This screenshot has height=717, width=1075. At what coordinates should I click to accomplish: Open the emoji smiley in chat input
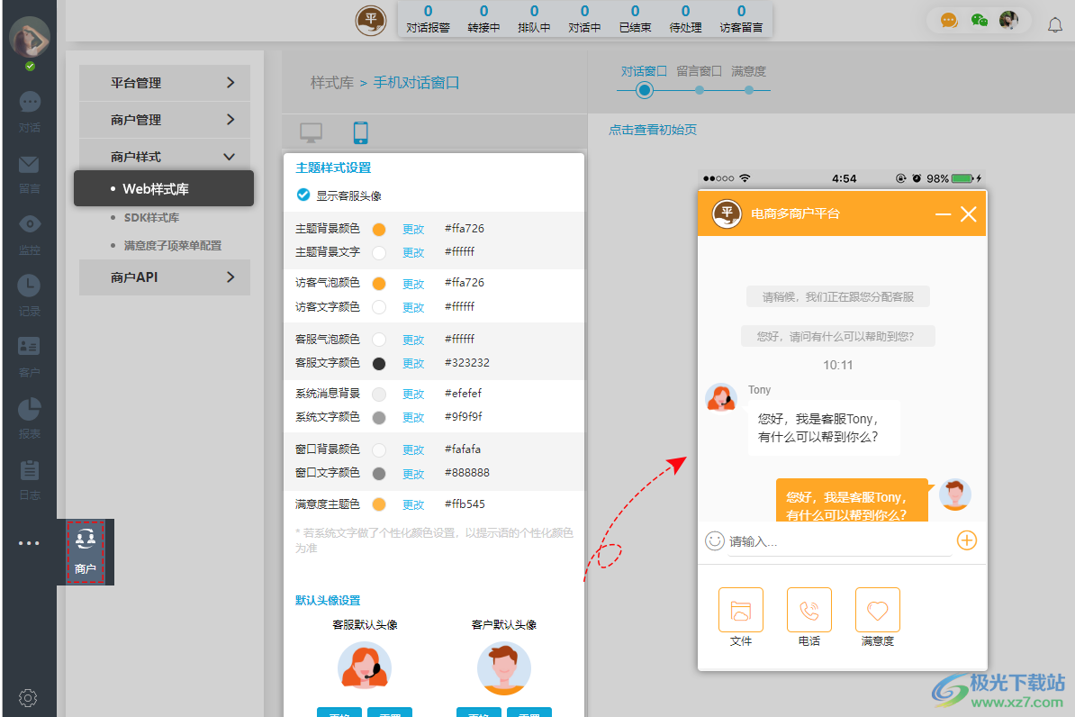[x=714, y=540]
